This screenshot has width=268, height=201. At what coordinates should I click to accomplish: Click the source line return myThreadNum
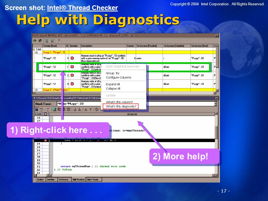point(93,166)
